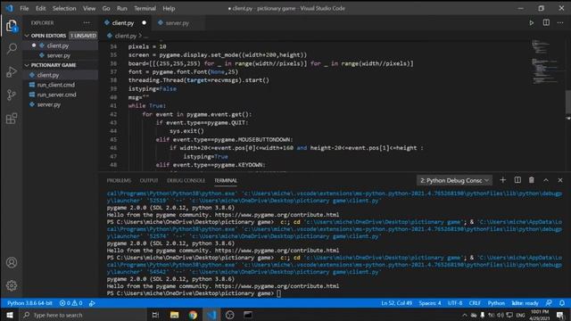This screenshot has width=571, height=321.
Task: Open the Edit menu
Action: click(x=41, y=8)
